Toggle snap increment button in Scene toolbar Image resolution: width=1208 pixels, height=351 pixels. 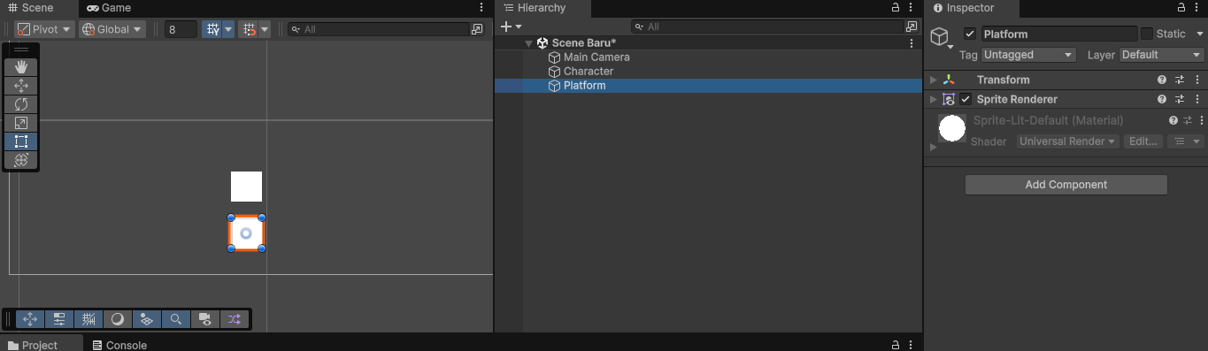249,29
